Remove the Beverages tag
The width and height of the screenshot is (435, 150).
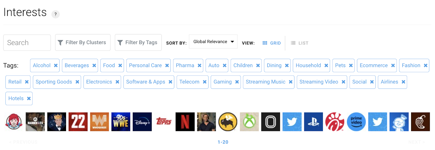(94, 66)
